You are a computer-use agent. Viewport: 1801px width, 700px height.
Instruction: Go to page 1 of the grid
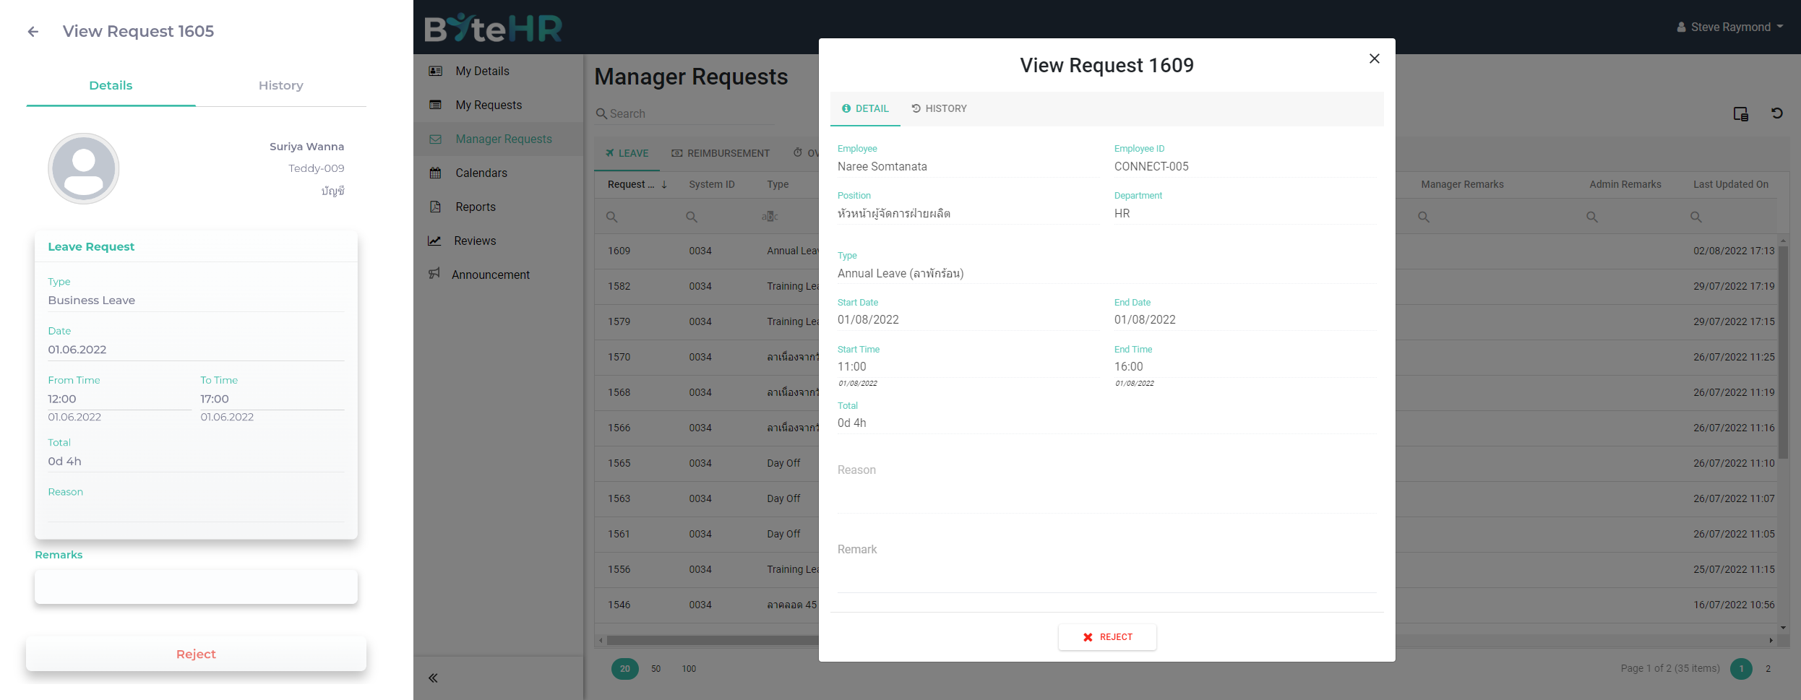1742,669
